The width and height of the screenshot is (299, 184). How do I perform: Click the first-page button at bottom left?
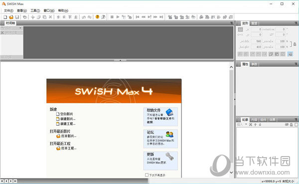(x=2, y=181)
